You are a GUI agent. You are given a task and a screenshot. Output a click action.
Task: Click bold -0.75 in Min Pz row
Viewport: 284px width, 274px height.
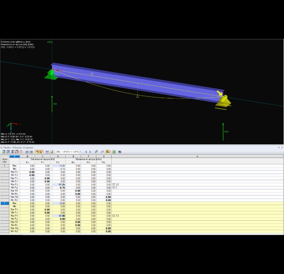(x=62, y=188)
